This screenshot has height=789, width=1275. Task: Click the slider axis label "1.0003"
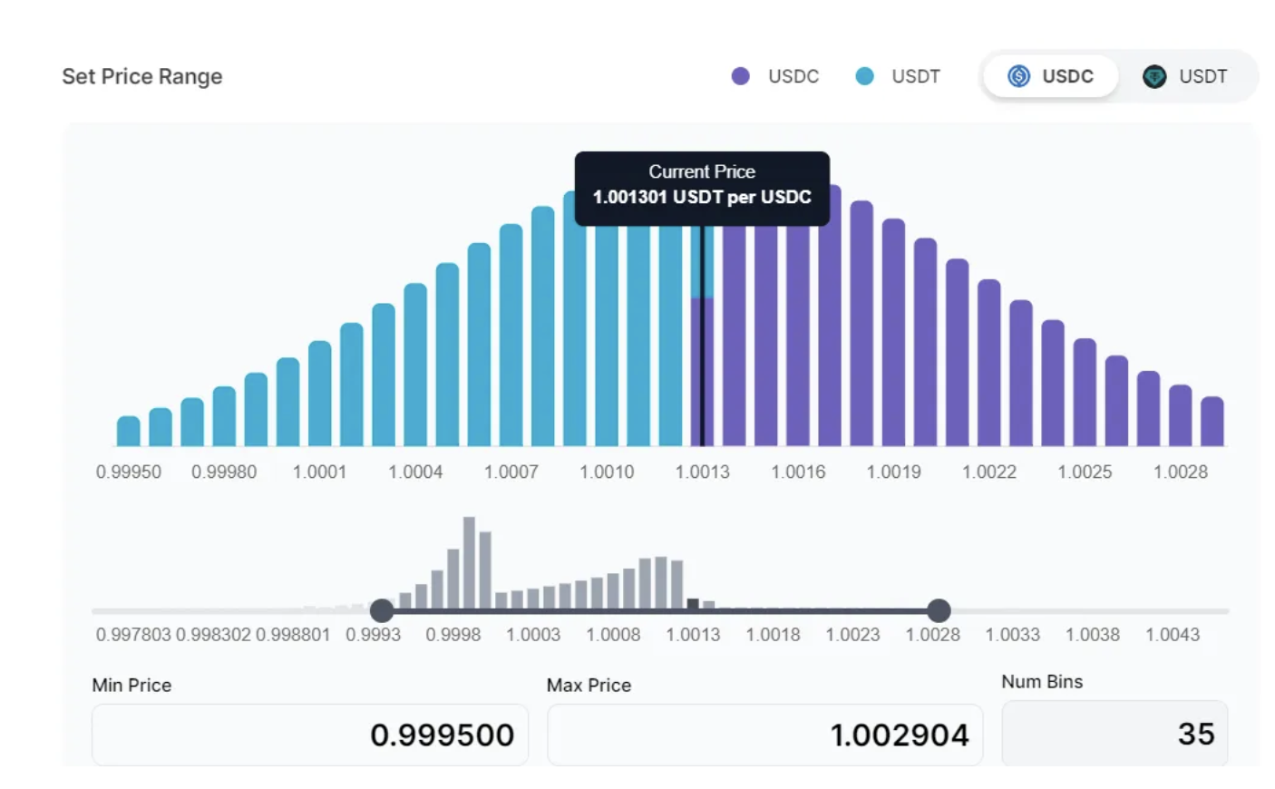[533, 635]
